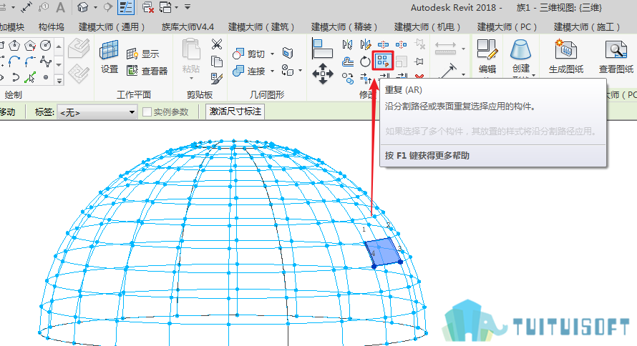Open the 建模大师(施工) tab
The height and width of the screenshot is (346, 637).
tap(587, 26)
